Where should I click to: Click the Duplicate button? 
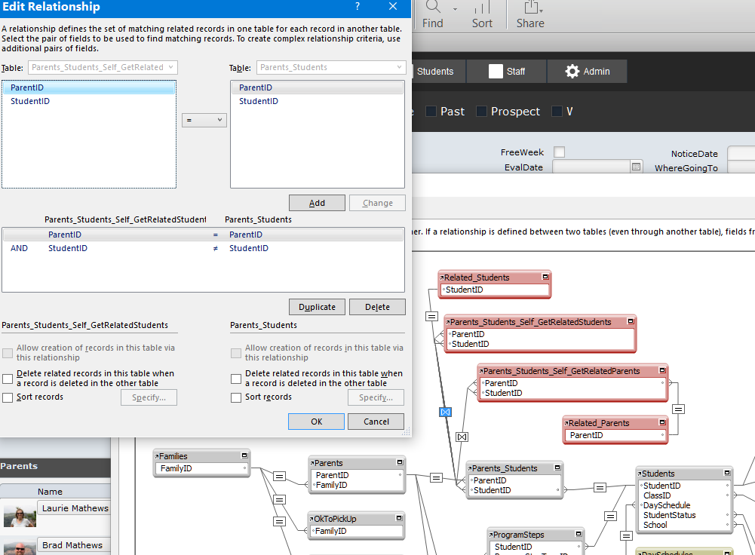click(317, 307)
